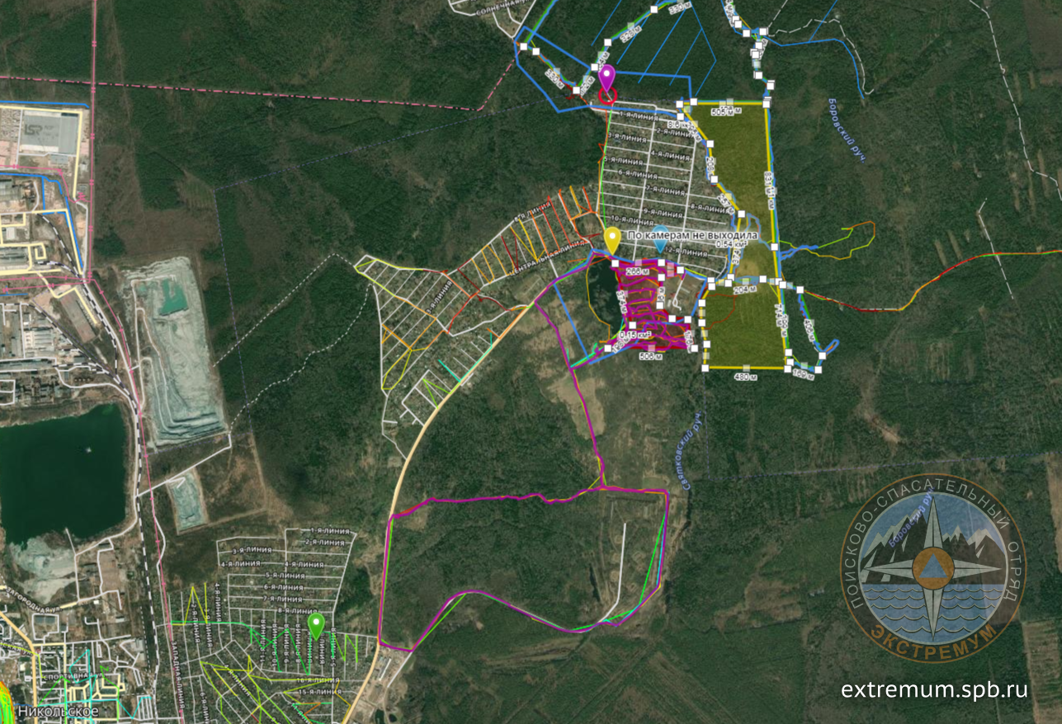
Task: Click the purple map pin marker
Action: (x=607, y=78)
